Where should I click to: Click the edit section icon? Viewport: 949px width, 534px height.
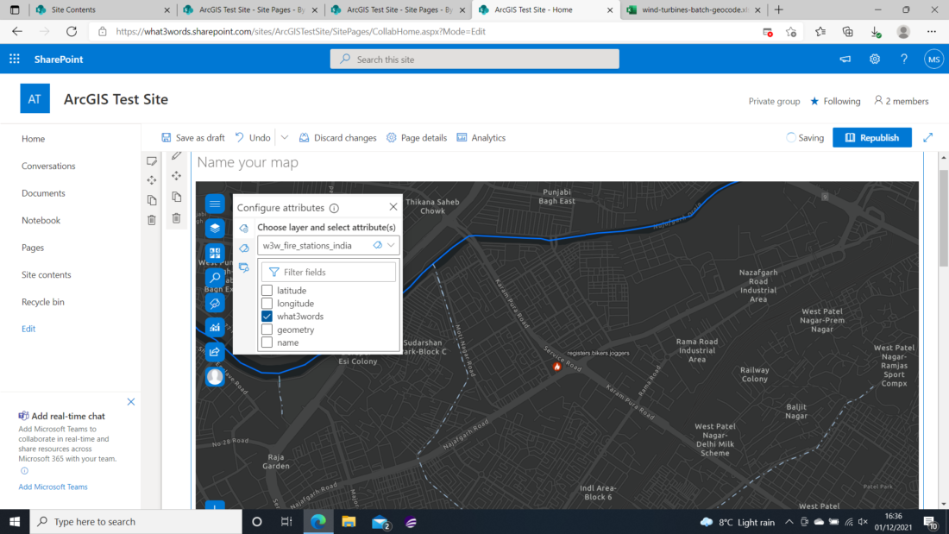click(x=152, y=161)
